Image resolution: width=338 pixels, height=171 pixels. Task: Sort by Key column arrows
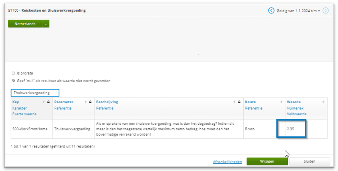[44, 102]
